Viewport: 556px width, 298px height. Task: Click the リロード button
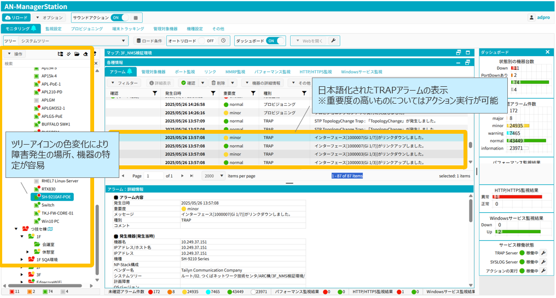coord(16,18)
